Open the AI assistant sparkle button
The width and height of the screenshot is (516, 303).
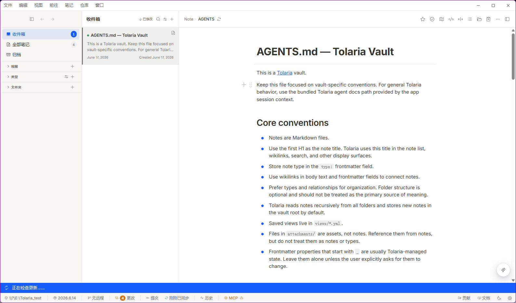[x=503, y=270]
